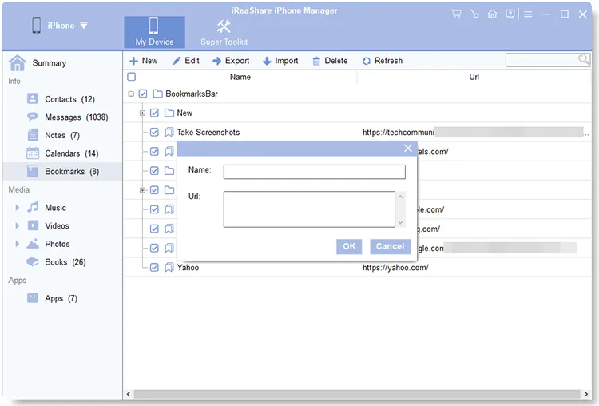This screenshot has height=406, width=599.
Task: Click OK in the bookmark dialog
Action: click(x=349, y=246)
